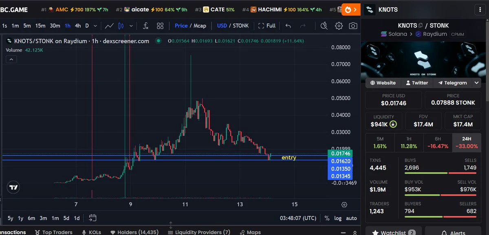This screenshot has width=489, height=235.
Task: Set range to 6m
Action: click(31, 218)
